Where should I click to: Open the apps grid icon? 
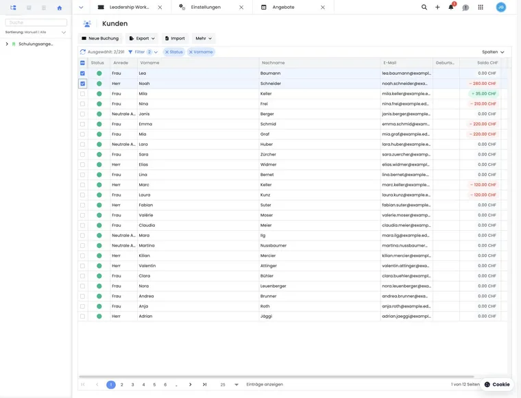(x=481, y=7)
